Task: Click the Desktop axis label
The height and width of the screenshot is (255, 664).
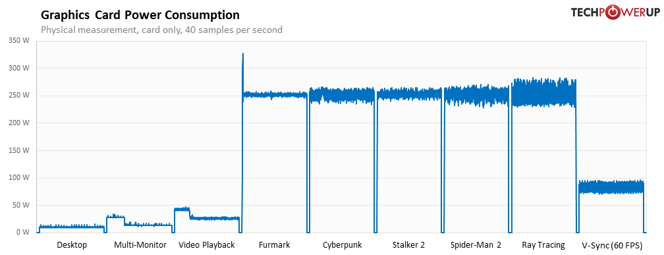Action: point(72,245)
